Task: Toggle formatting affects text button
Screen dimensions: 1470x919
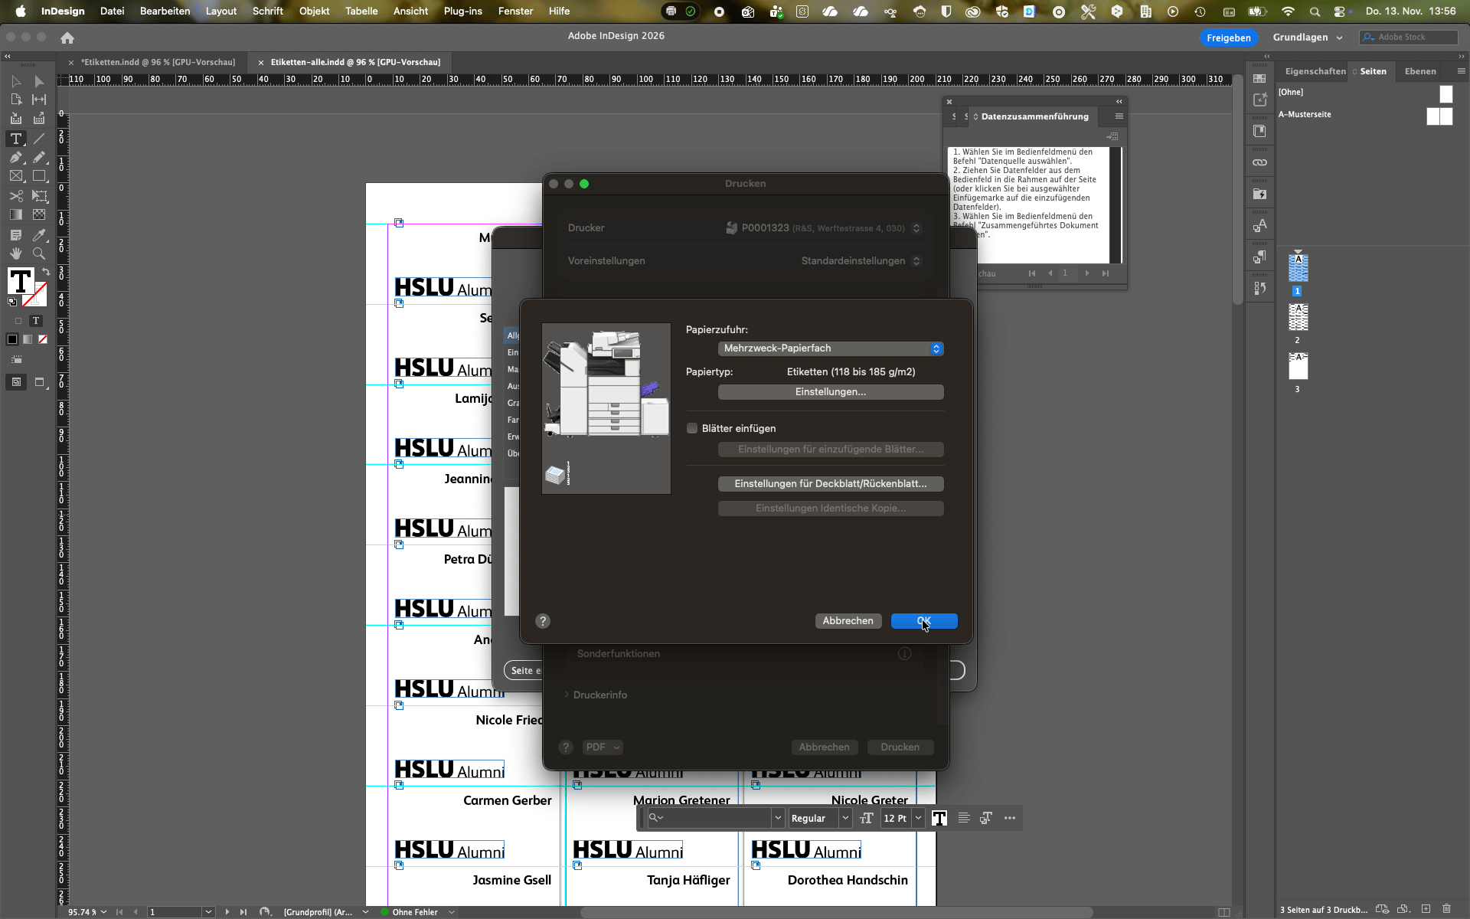Action: (36, 321)
